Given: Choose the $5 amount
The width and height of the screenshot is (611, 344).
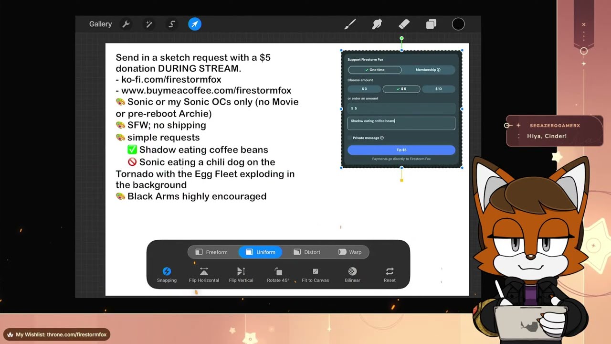Looking at the screenshot, I should [x=401, y=89].
